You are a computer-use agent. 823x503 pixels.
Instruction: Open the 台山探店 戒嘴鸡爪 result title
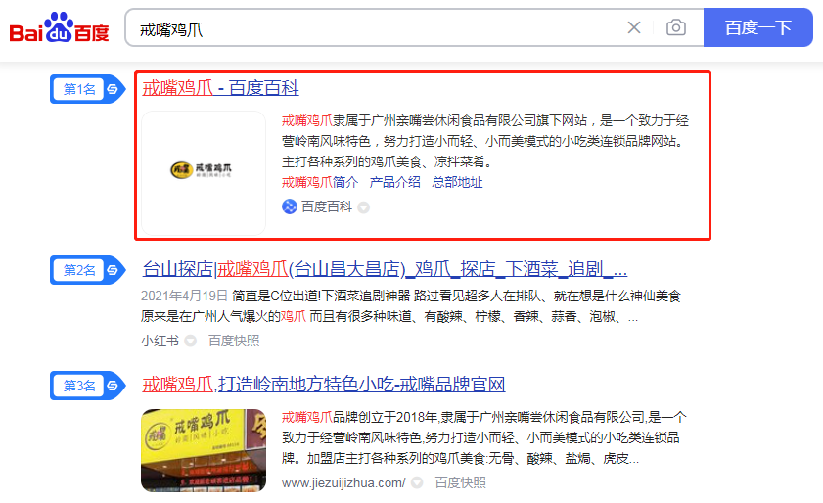click(385, 270)
